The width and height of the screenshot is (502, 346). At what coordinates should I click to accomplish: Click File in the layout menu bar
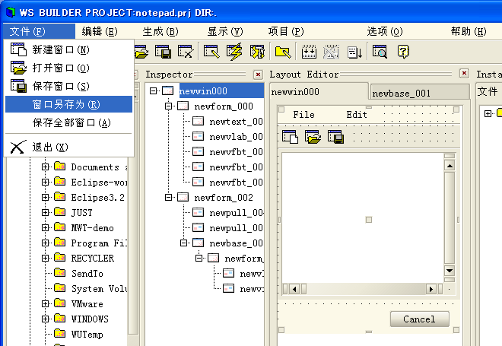(303, 114)
